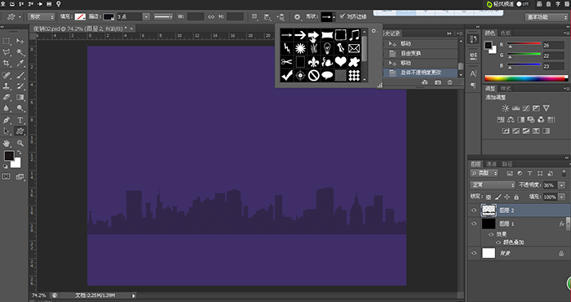Viewport: 571px width, 302px height.
Task: Select the 总体不透明度更改 history state
Action: (421, 73)
